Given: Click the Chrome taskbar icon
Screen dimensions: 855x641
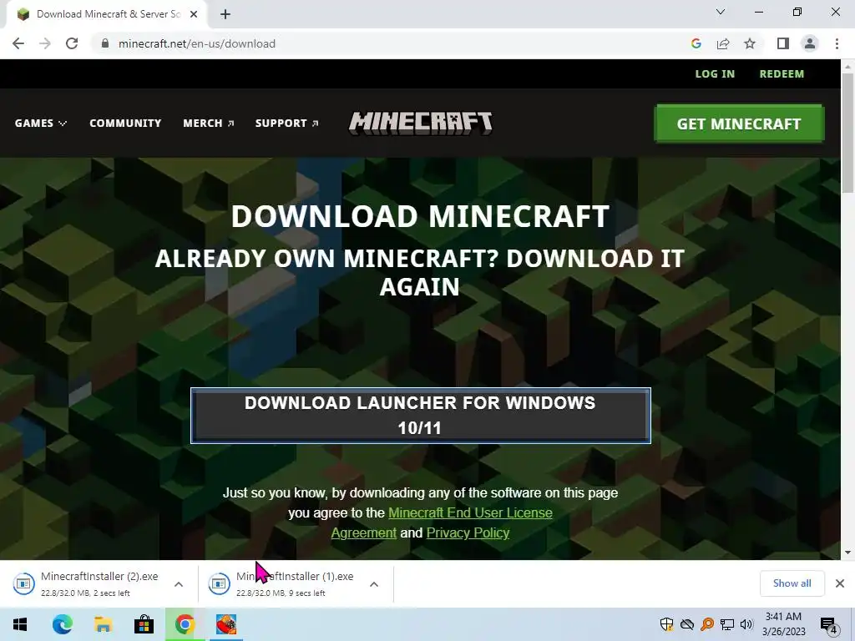Looking at the screenshot, I should [185, 624].
